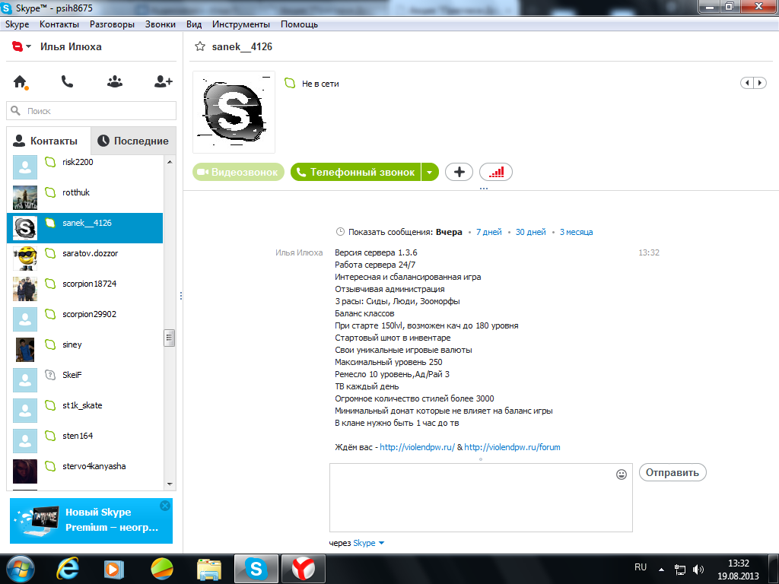Click the Windows Start button
Viewport: 779px width, 584px height.
(x=21, y=569)
